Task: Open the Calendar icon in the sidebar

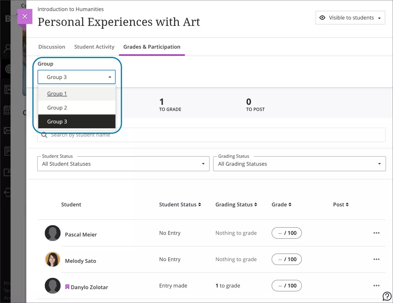Action: [x=7, y=110]
